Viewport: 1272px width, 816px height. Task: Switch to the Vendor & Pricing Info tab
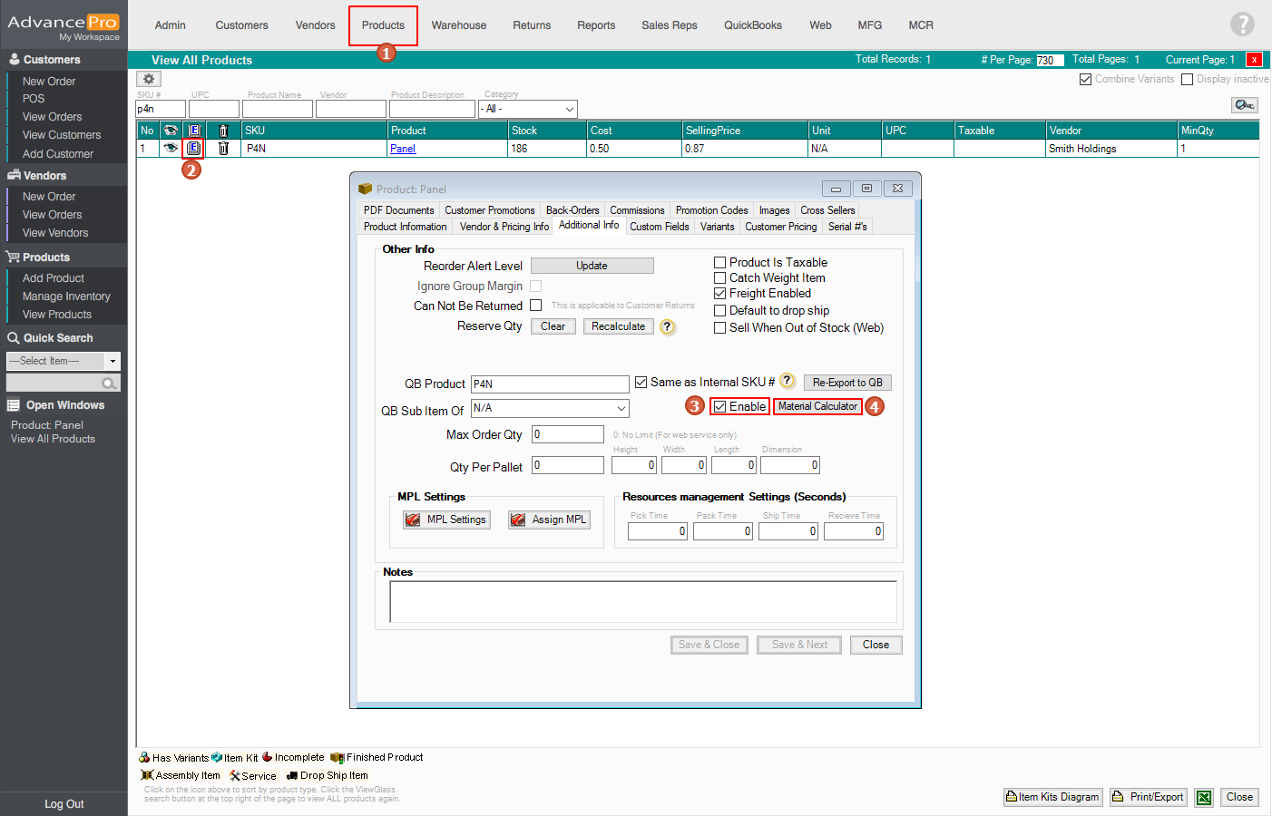(504, 227)
